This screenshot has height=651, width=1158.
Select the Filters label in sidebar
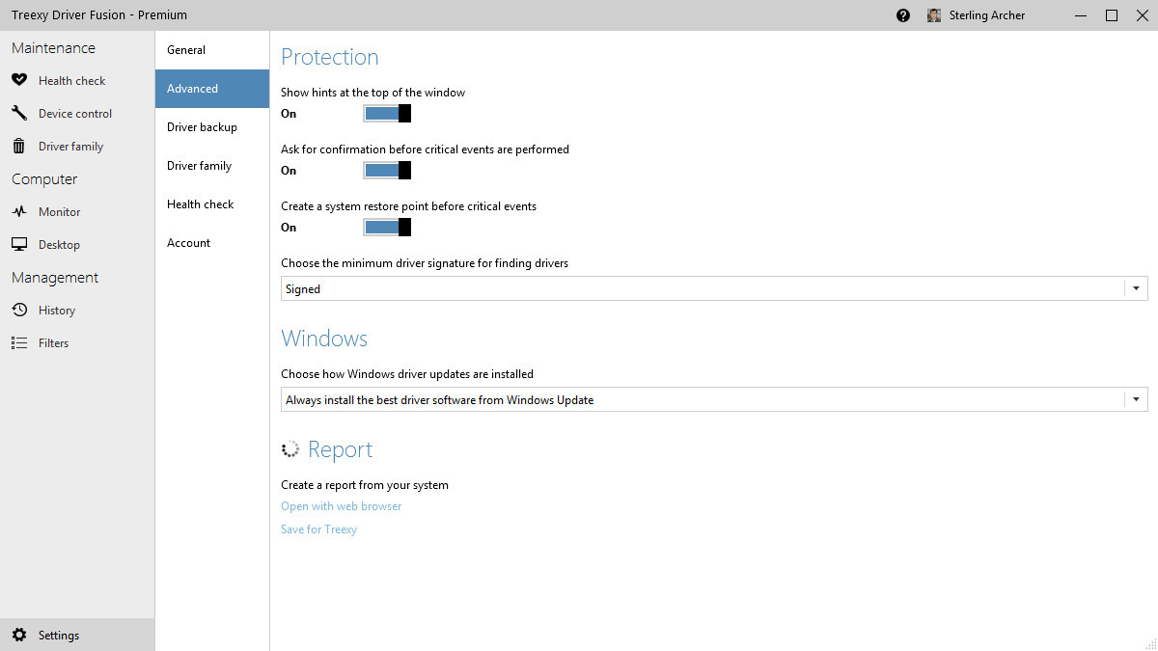[x=54, y=343]
